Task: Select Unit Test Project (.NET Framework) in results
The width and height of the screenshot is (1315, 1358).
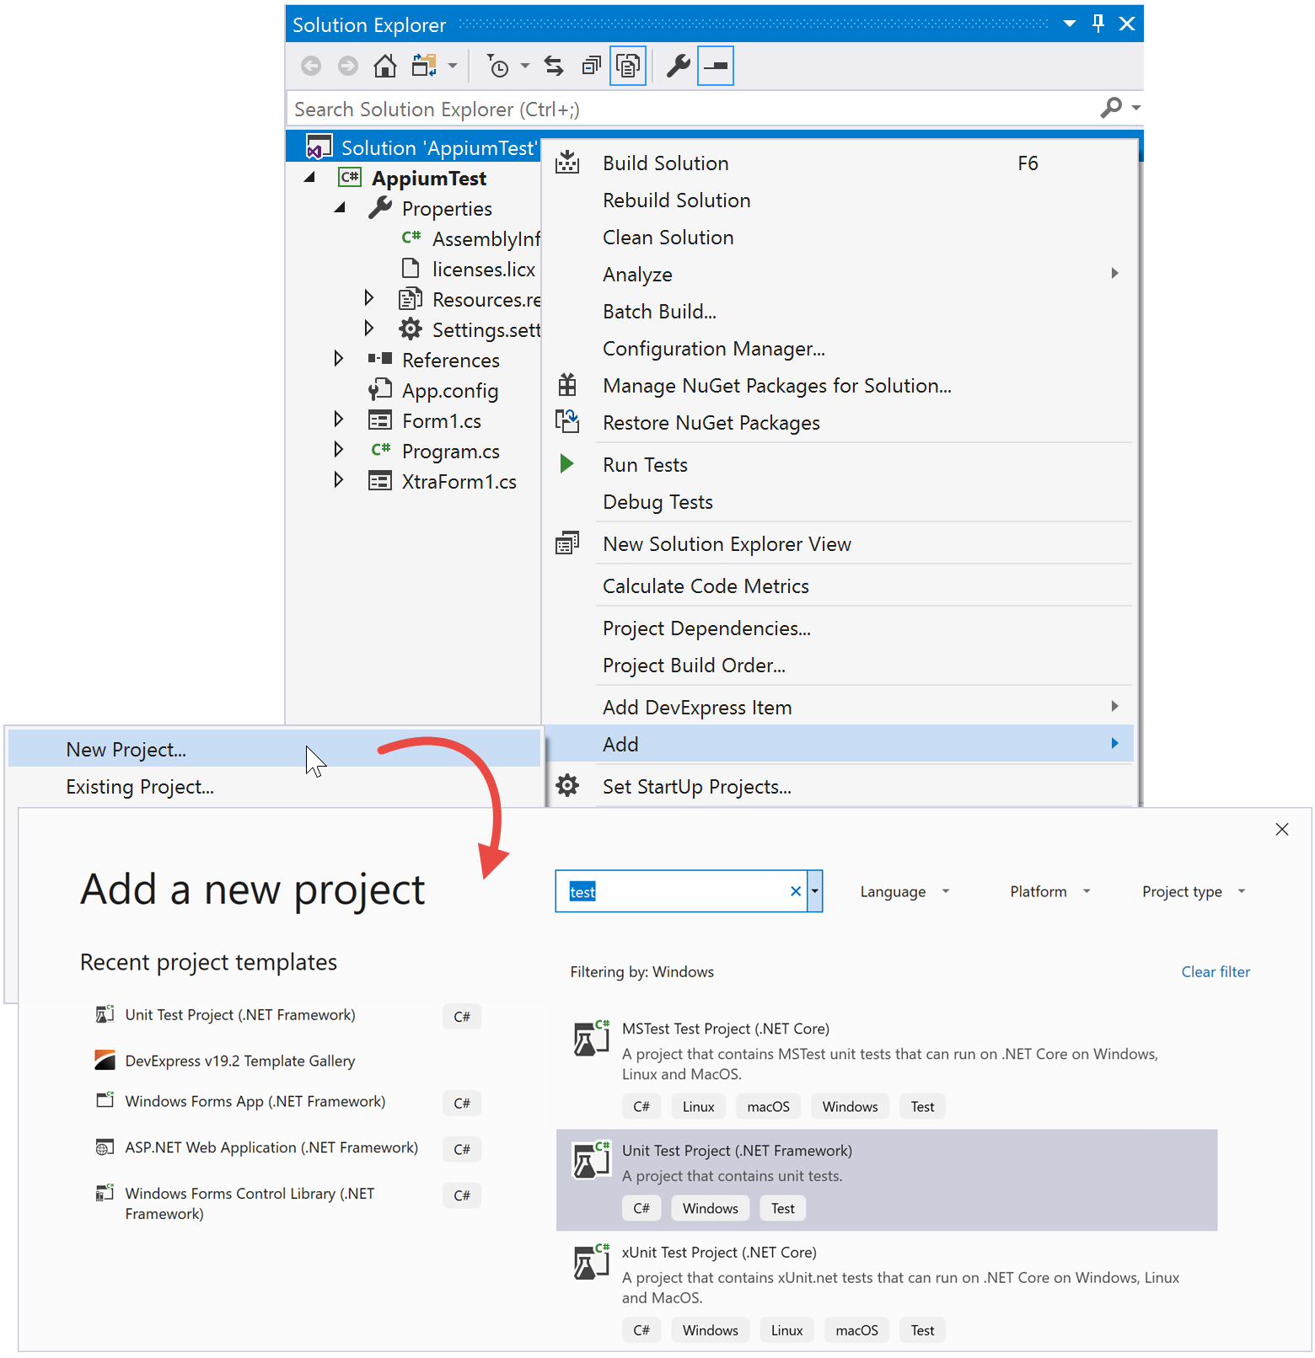Action: pos(887,1179)
